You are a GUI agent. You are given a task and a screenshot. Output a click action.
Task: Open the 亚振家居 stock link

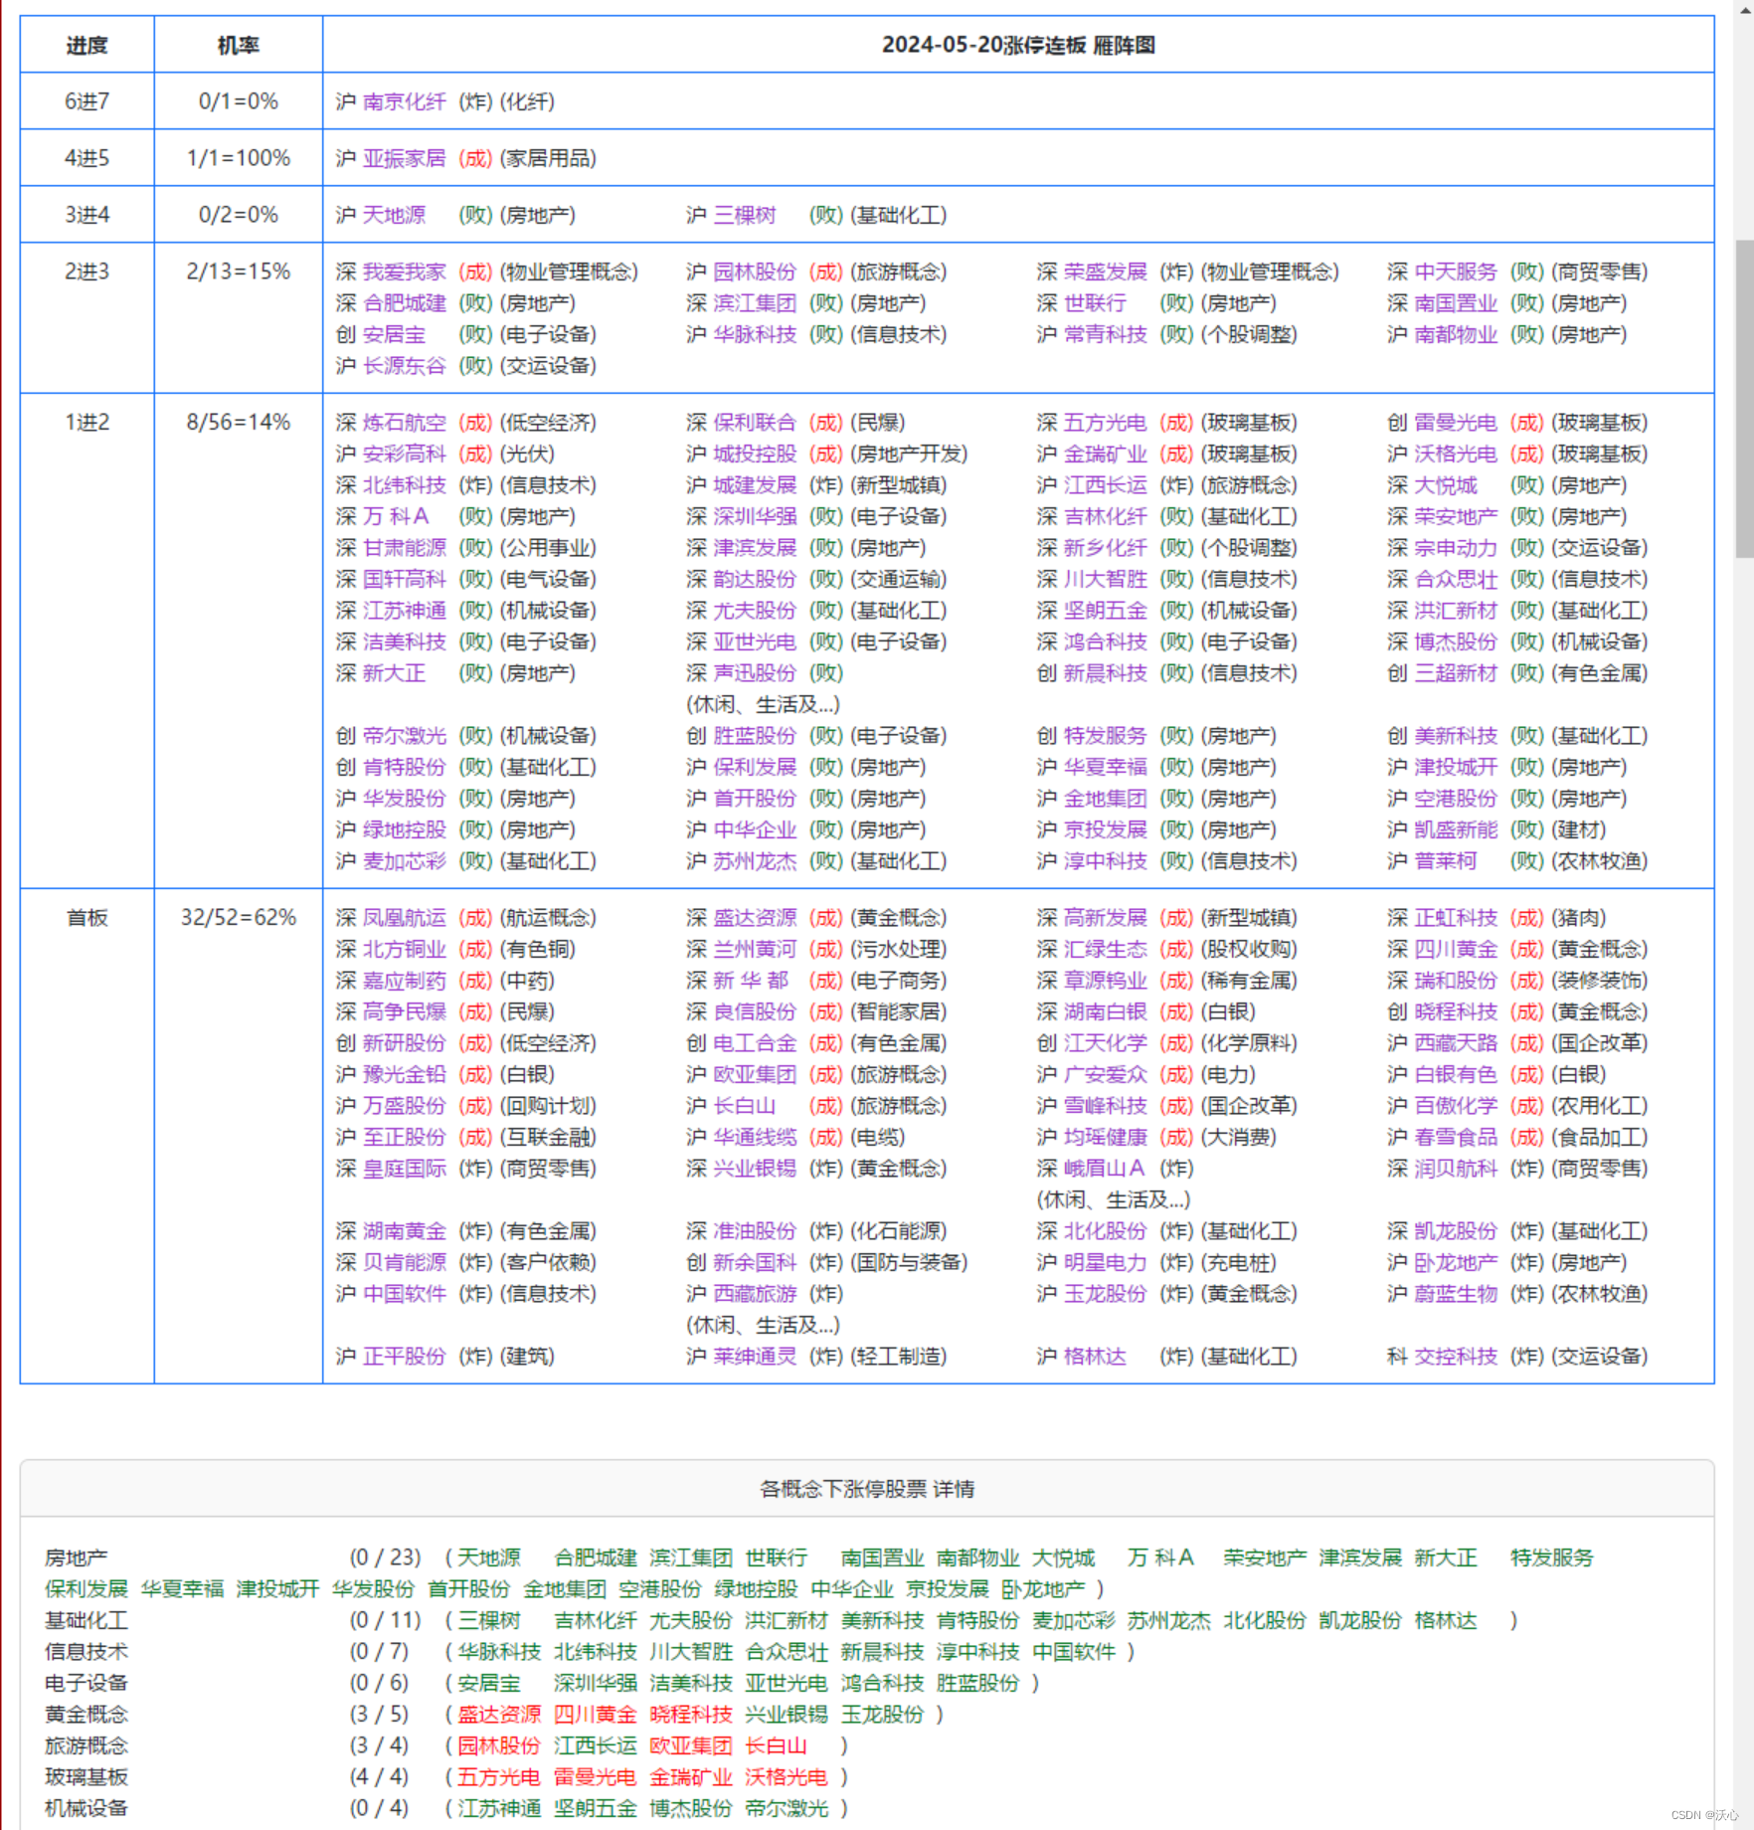[404, 158]
